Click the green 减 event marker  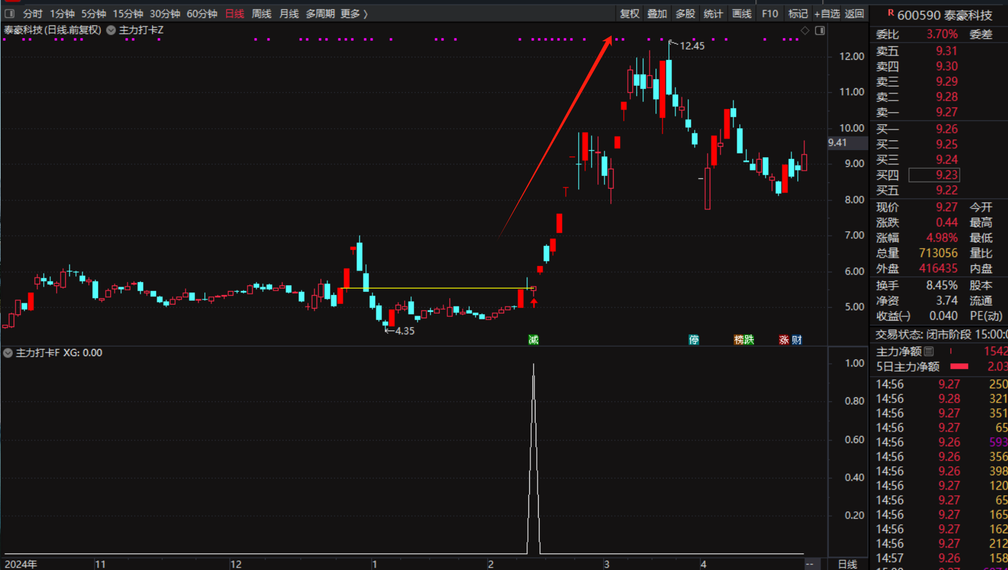(x=533, y=339)
